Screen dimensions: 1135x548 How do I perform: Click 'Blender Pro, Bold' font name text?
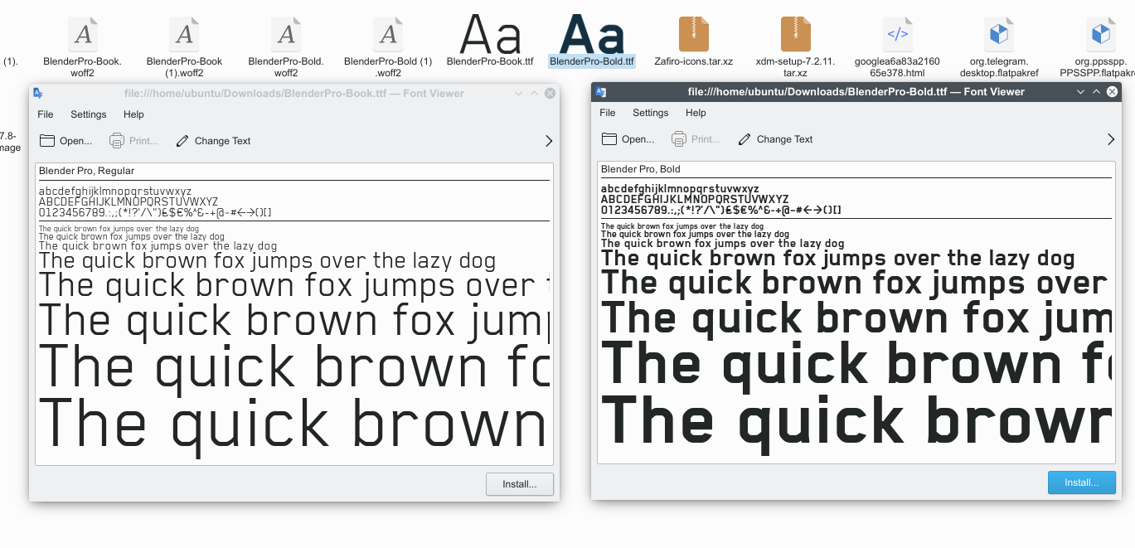640,169
